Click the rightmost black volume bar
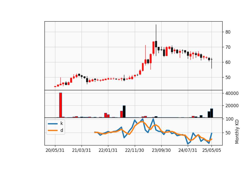247x177 pixels. click(x=211, y=113)
